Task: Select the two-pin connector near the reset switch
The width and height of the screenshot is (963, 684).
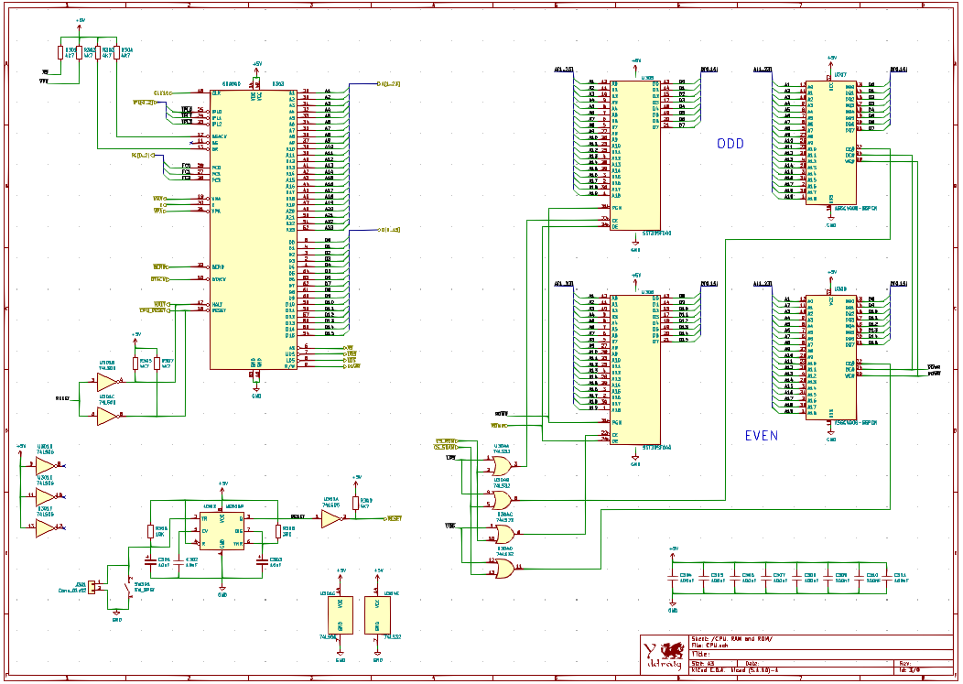Action: (x=92, y=587)
